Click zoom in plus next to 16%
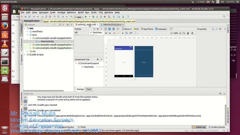Screen dimensions: 240x135 [x=180, y=33]
